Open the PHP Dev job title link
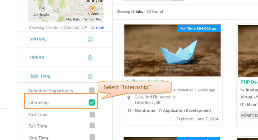258x140 pixels. pos(249,82)
